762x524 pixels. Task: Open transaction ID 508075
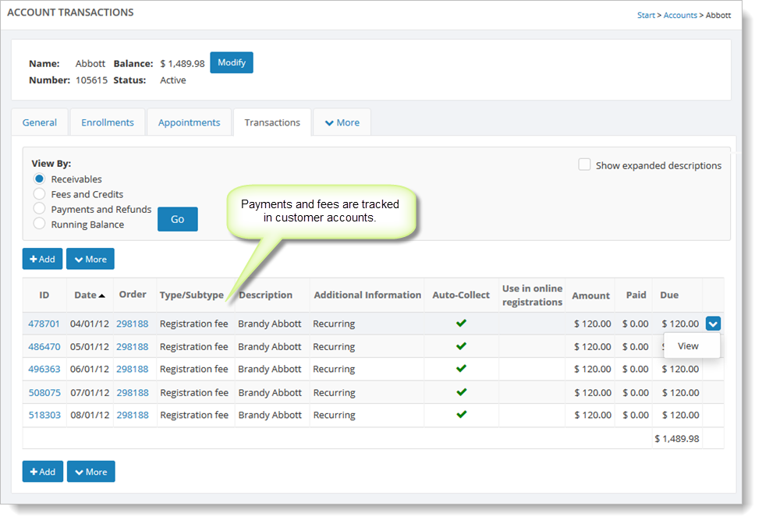pyautogui.click(x=44, y=392)
